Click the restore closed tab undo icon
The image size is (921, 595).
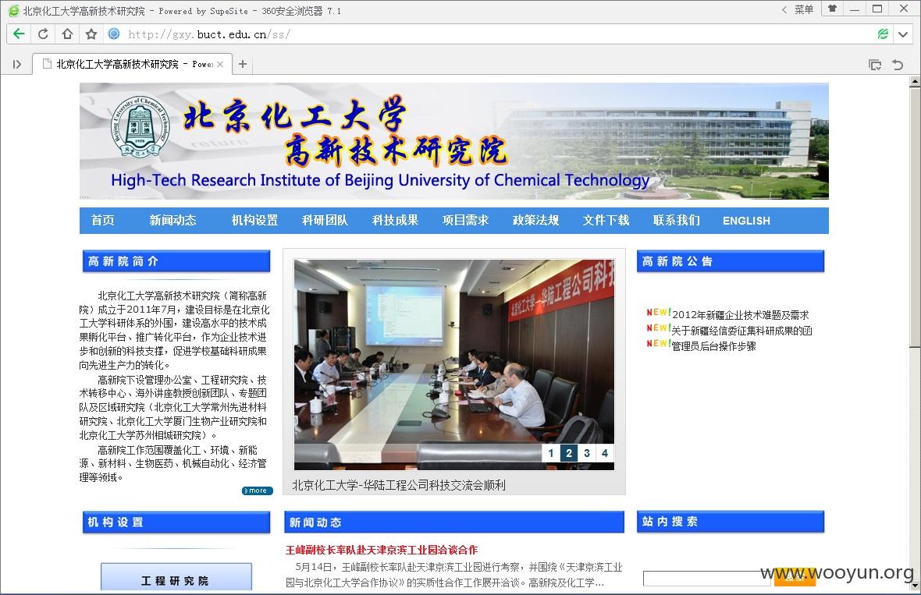[x=898, y=65]
